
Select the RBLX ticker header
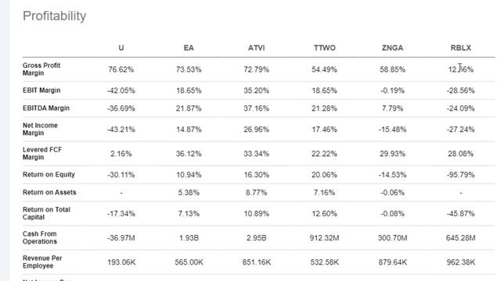coord(461,48)
